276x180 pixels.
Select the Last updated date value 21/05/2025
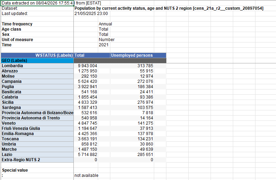(x=91, y=14)
